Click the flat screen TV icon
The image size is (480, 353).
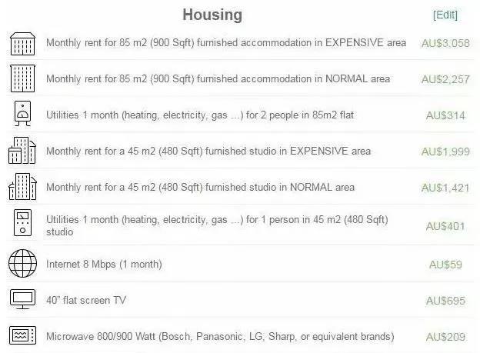click(x=22, y=300)
